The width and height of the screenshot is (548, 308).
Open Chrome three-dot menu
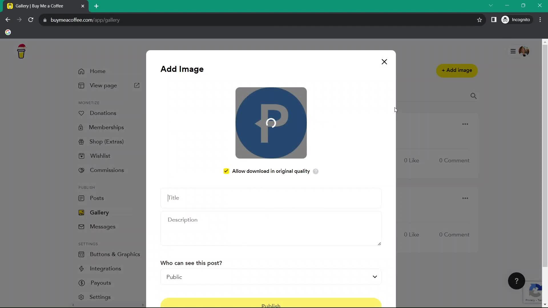pyautogui.click(x=540, y=20)
